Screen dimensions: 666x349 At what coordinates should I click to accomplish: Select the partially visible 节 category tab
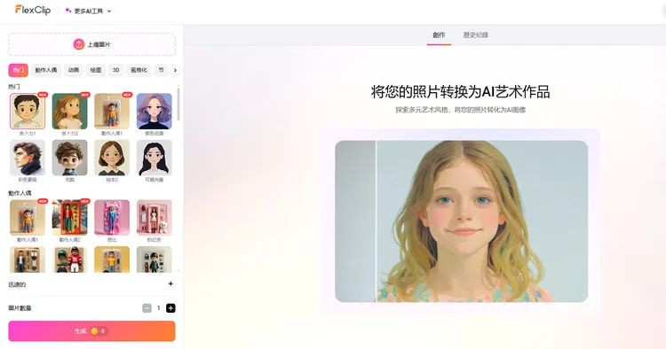[161, 70]
